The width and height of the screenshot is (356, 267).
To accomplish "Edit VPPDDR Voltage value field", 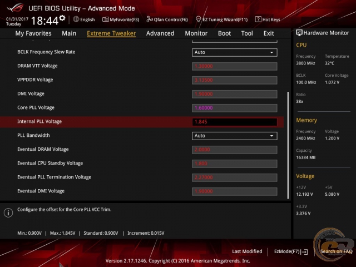I will point(235,80).
